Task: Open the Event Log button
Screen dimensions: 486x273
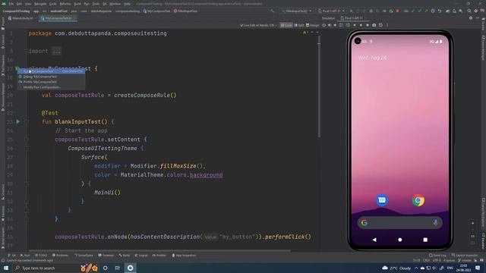Action: 437,256
